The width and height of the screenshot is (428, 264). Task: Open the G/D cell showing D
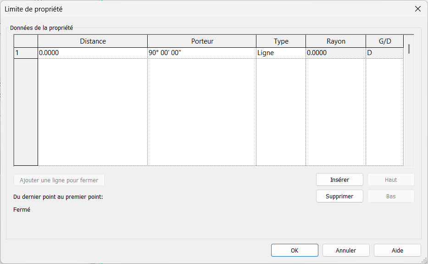(x=384, y=53)
